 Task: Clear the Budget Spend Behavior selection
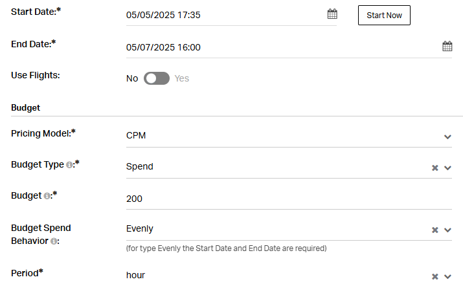click(x=435, y=230)
